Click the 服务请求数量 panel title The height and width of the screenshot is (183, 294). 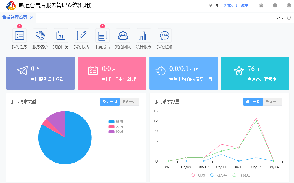coord(167,102)
